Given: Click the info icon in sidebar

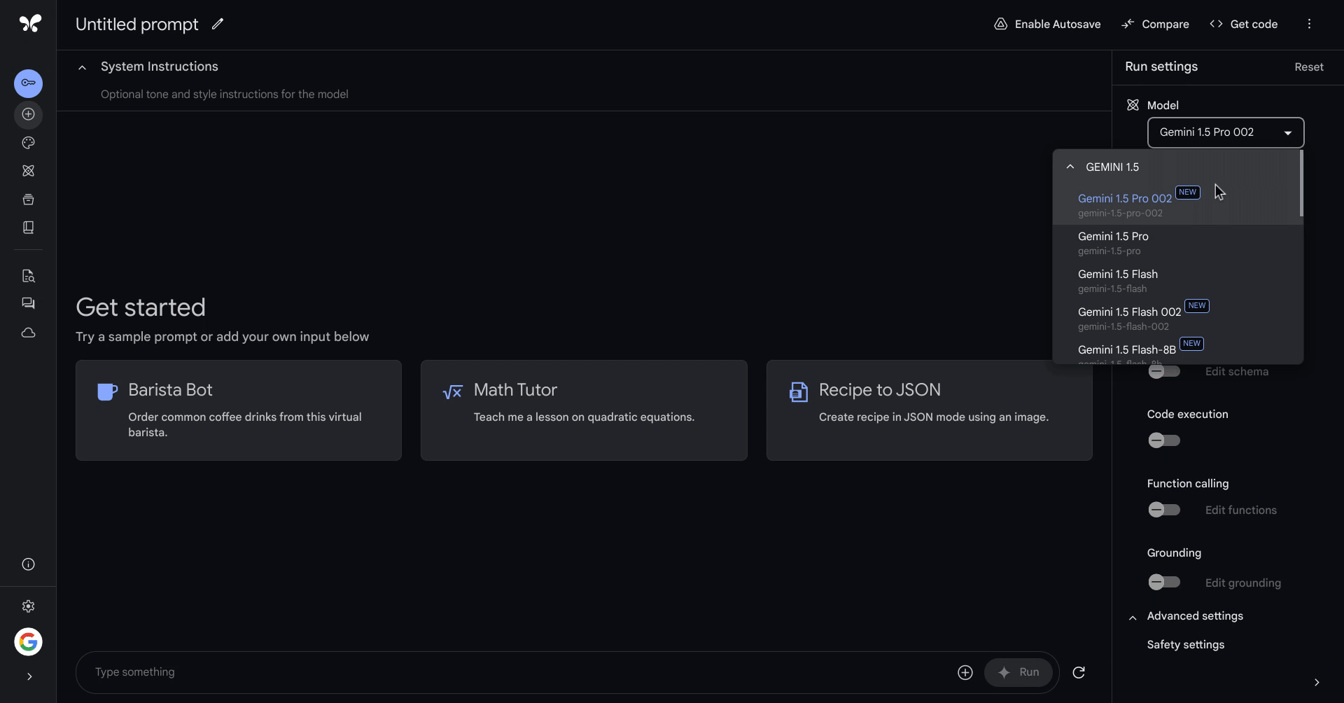Looking at the screenshot, I should pyautogui.click(x=28, y=564).
